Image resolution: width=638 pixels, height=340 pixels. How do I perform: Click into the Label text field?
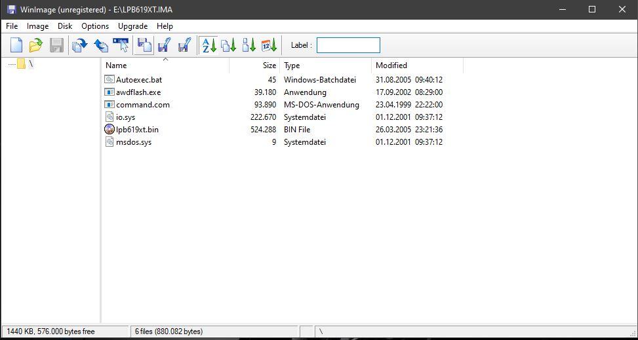[x=348, y=45]
